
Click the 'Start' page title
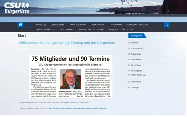tap(22, 36)
